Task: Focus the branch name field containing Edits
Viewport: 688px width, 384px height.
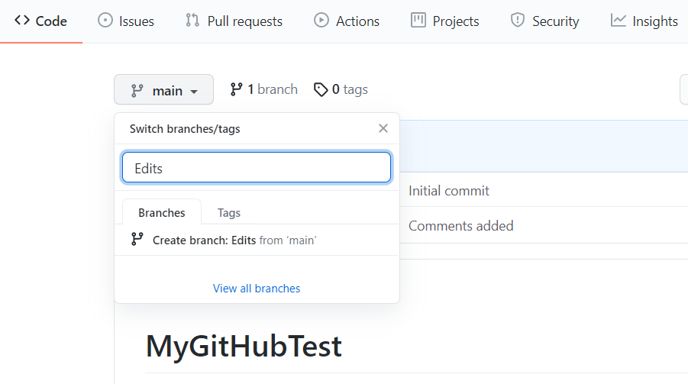Action: pyautogui.click(x=257, y=167)
